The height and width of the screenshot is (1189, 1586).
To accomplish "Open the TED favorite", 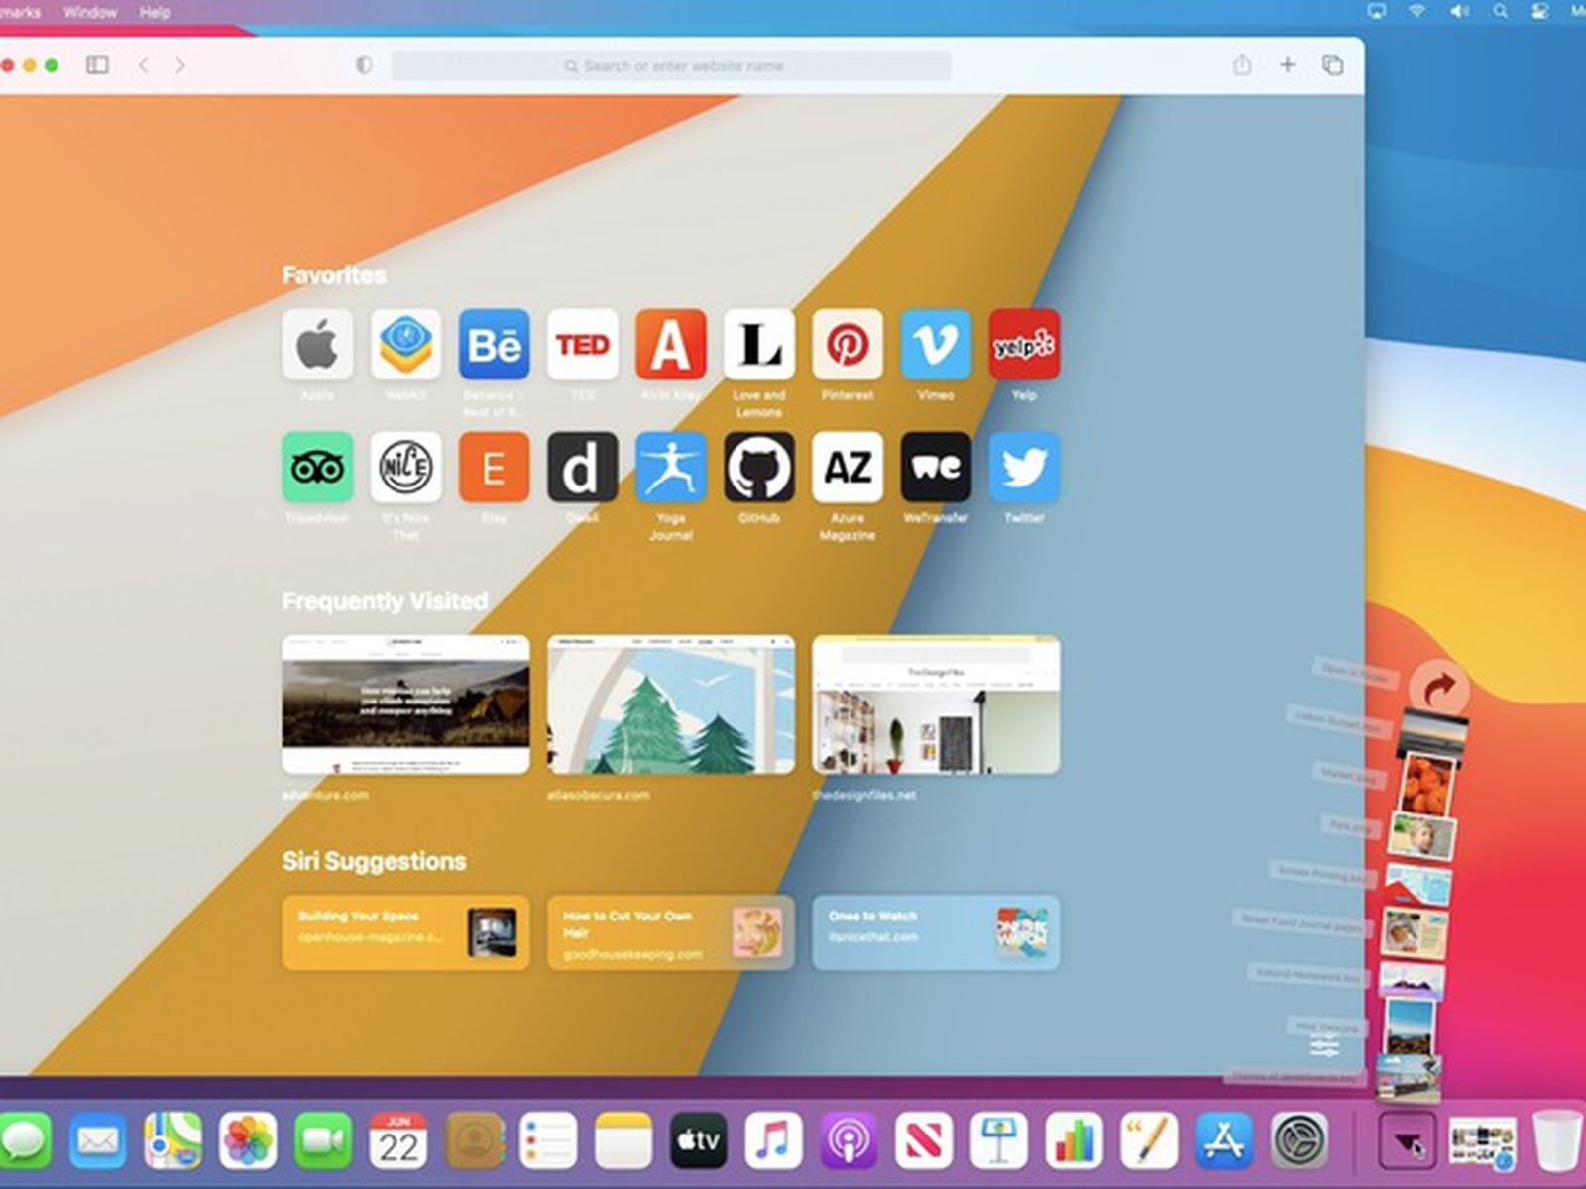I will pyautogui.click(x=583, y=344).
